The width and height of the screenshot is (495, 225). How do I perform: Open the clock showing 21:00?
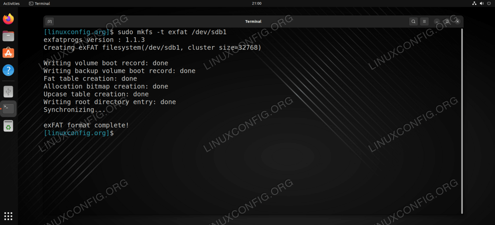pos(256,3)
